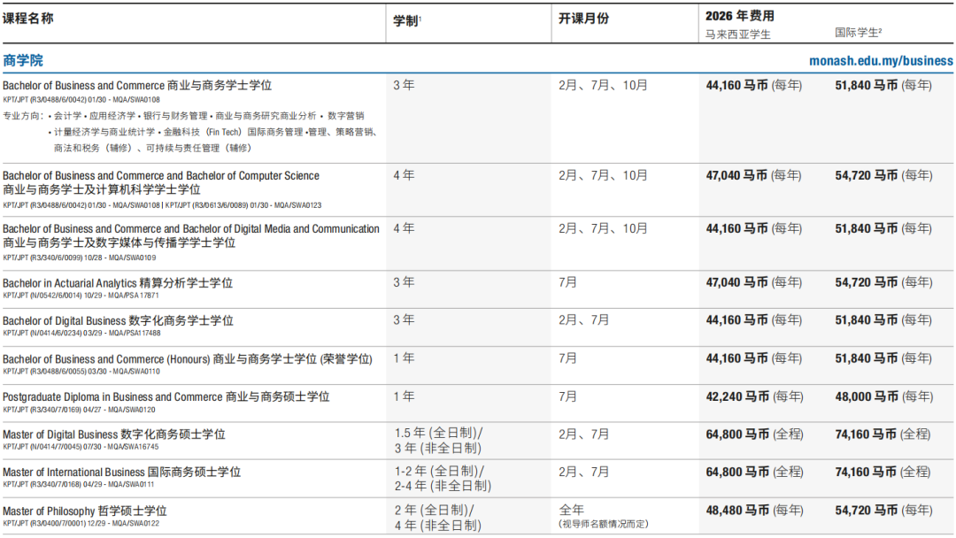The height and width of the screenshot is (538, 956).
Task: Select the 商学院 section heading
Action: [x=23, y=60]
